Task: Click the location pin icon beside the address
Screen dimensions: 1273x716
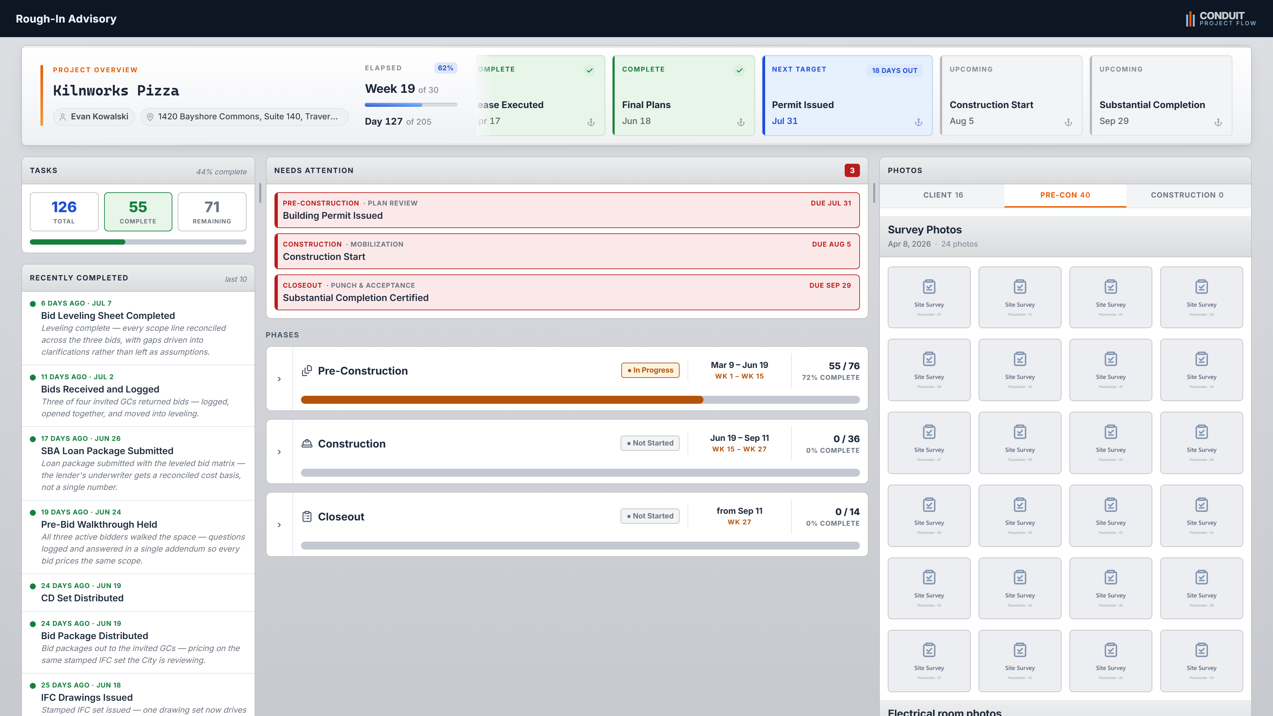Action: coord(150,117)
